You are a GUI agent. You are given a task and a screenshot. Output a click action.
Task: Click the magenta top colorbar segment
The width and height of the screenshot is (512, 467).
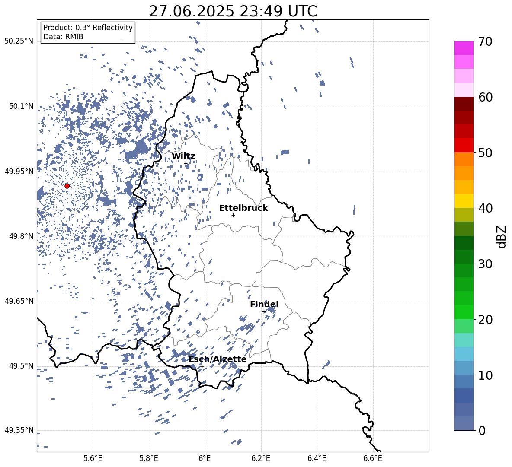464,48
